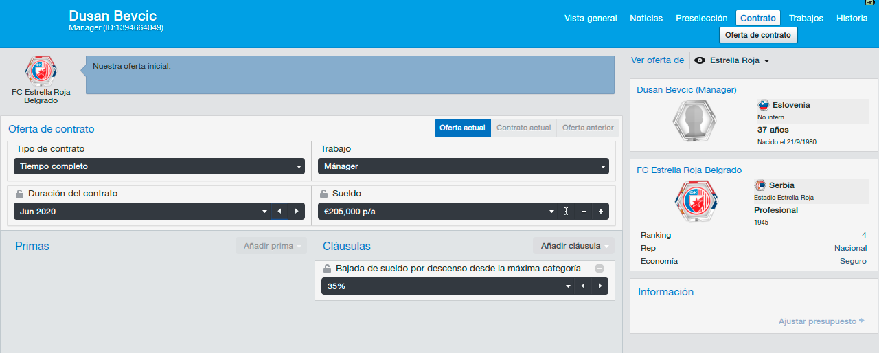
Task: Lower the 35% clause value with left arrow
Action: click(583, 286)
